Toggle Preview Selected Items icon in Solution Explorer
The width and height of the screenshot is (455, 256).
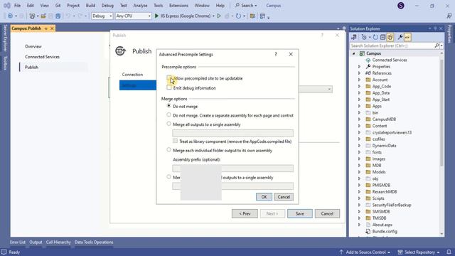pyautogui.click(x=407, y=37)
